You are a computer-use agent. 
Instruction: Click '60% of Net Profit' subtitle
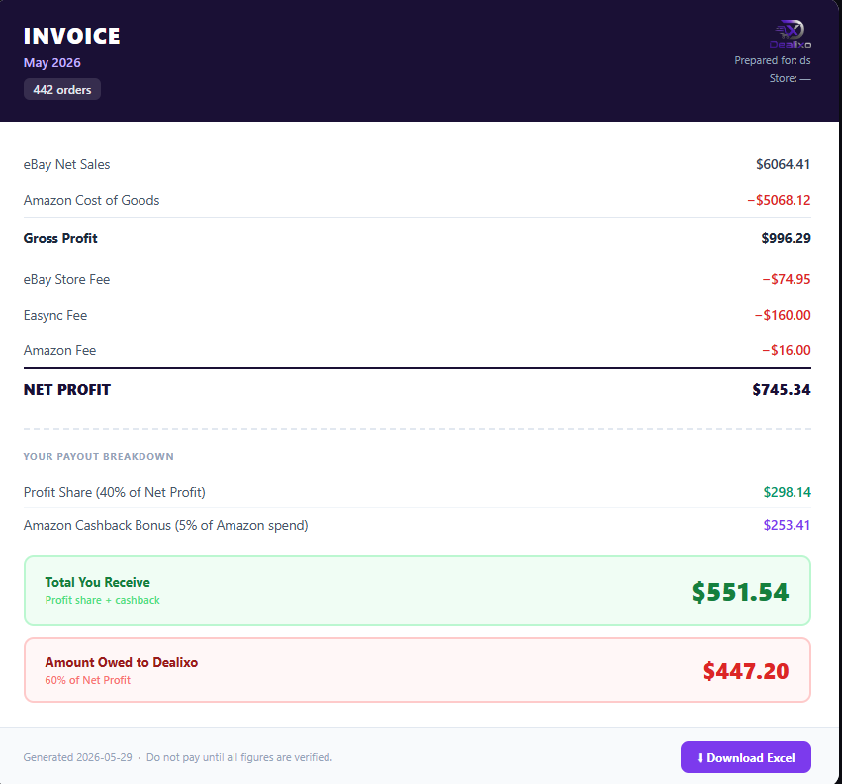click(87, 680)
